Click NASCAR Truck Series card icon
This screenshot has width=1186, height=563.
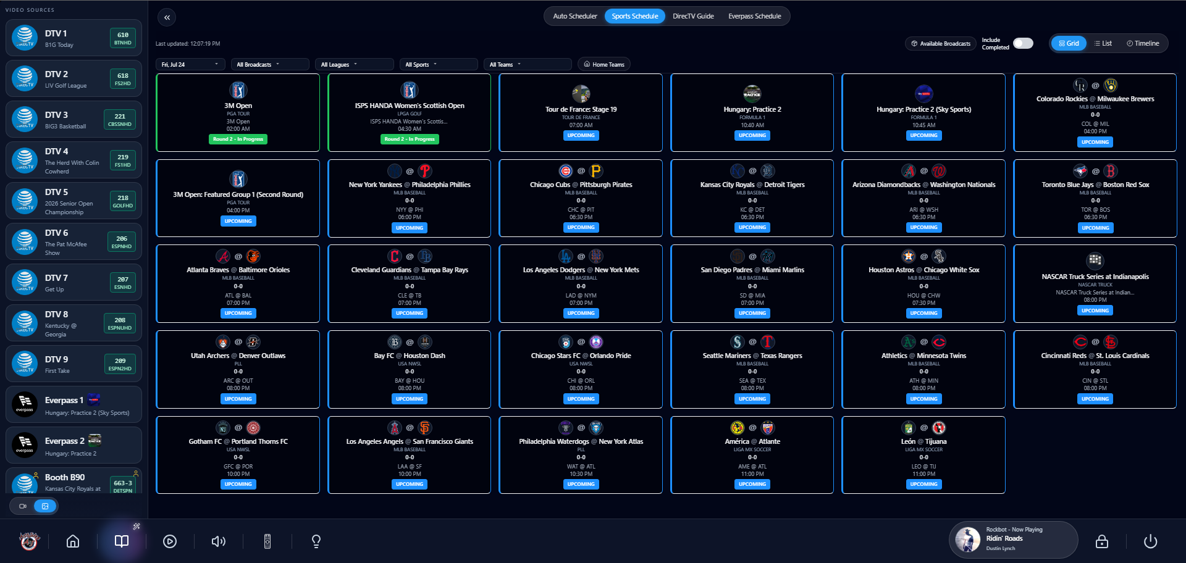pos(1095,260)
